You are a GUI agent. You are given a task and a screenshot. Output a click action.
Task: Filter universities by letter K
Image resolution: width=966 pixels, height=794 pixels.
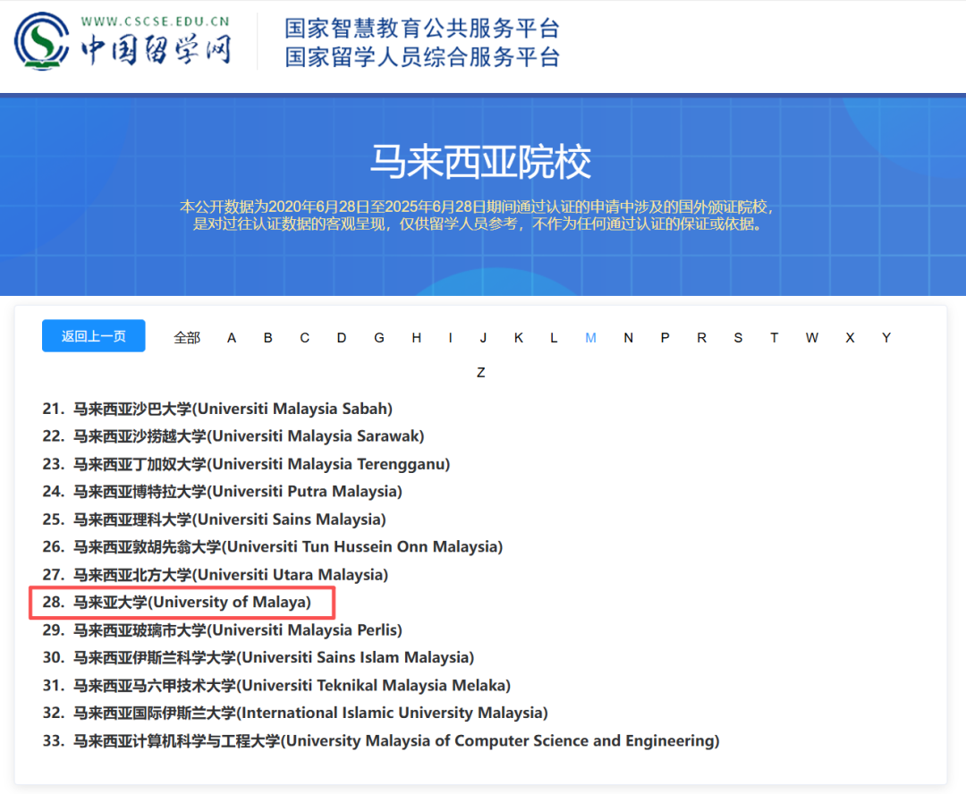pyautogui.click(x=519, y=338)
